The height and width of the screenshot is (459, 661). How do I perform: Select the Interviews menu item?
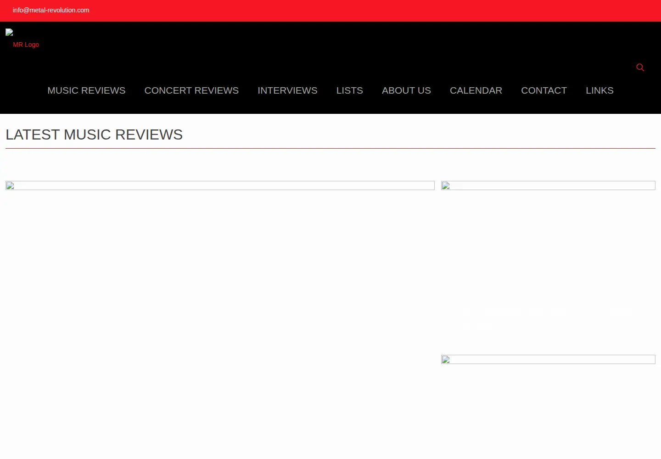[x=287, y=90]
